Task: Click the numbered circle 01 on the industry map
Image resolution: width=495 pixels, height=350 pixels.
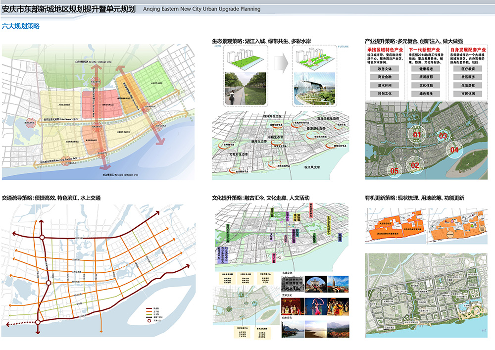Action: [x=417, y=135]
